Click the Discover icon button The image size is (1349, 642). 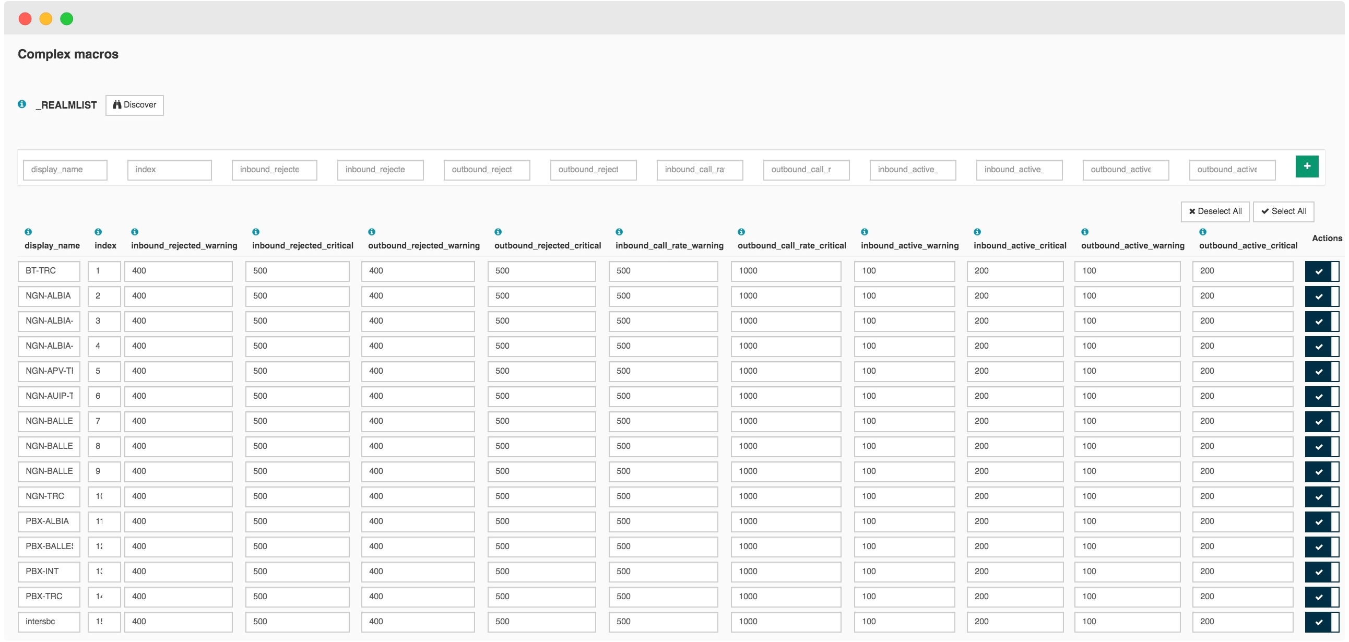click(133, 104)
